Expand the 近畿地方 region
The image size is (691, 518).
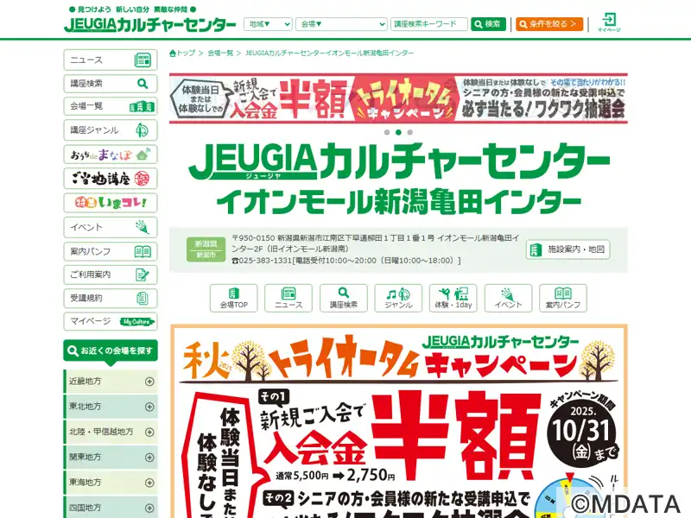(x=111, y=382)
